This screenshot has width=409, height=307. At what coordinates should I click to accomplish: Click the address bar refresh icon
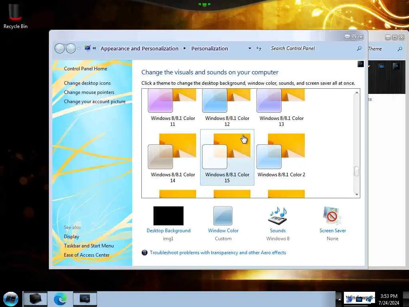pyautogui.click(x=258, y=48)
